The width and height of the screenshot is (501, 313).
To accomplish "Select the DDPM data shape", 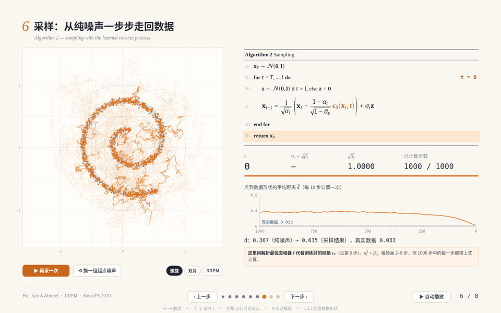I will [x=212, y=271].
